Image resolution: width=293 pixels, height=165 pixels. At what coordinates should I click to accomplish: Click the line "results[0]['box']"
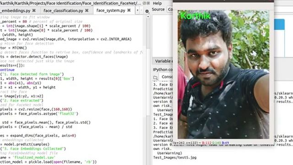(37, 78)
